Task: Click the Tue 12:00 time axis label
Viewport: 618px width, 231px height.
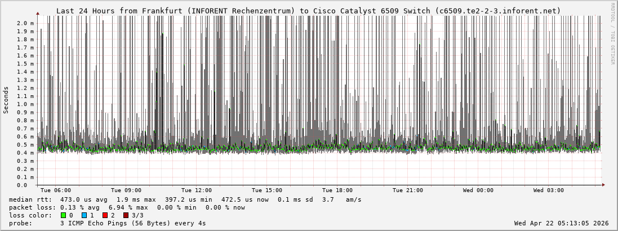Action: pos(197,190)
